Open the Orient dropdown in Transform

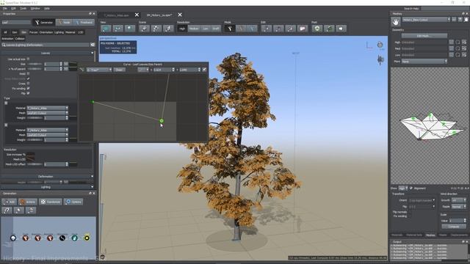click(422, 200)
